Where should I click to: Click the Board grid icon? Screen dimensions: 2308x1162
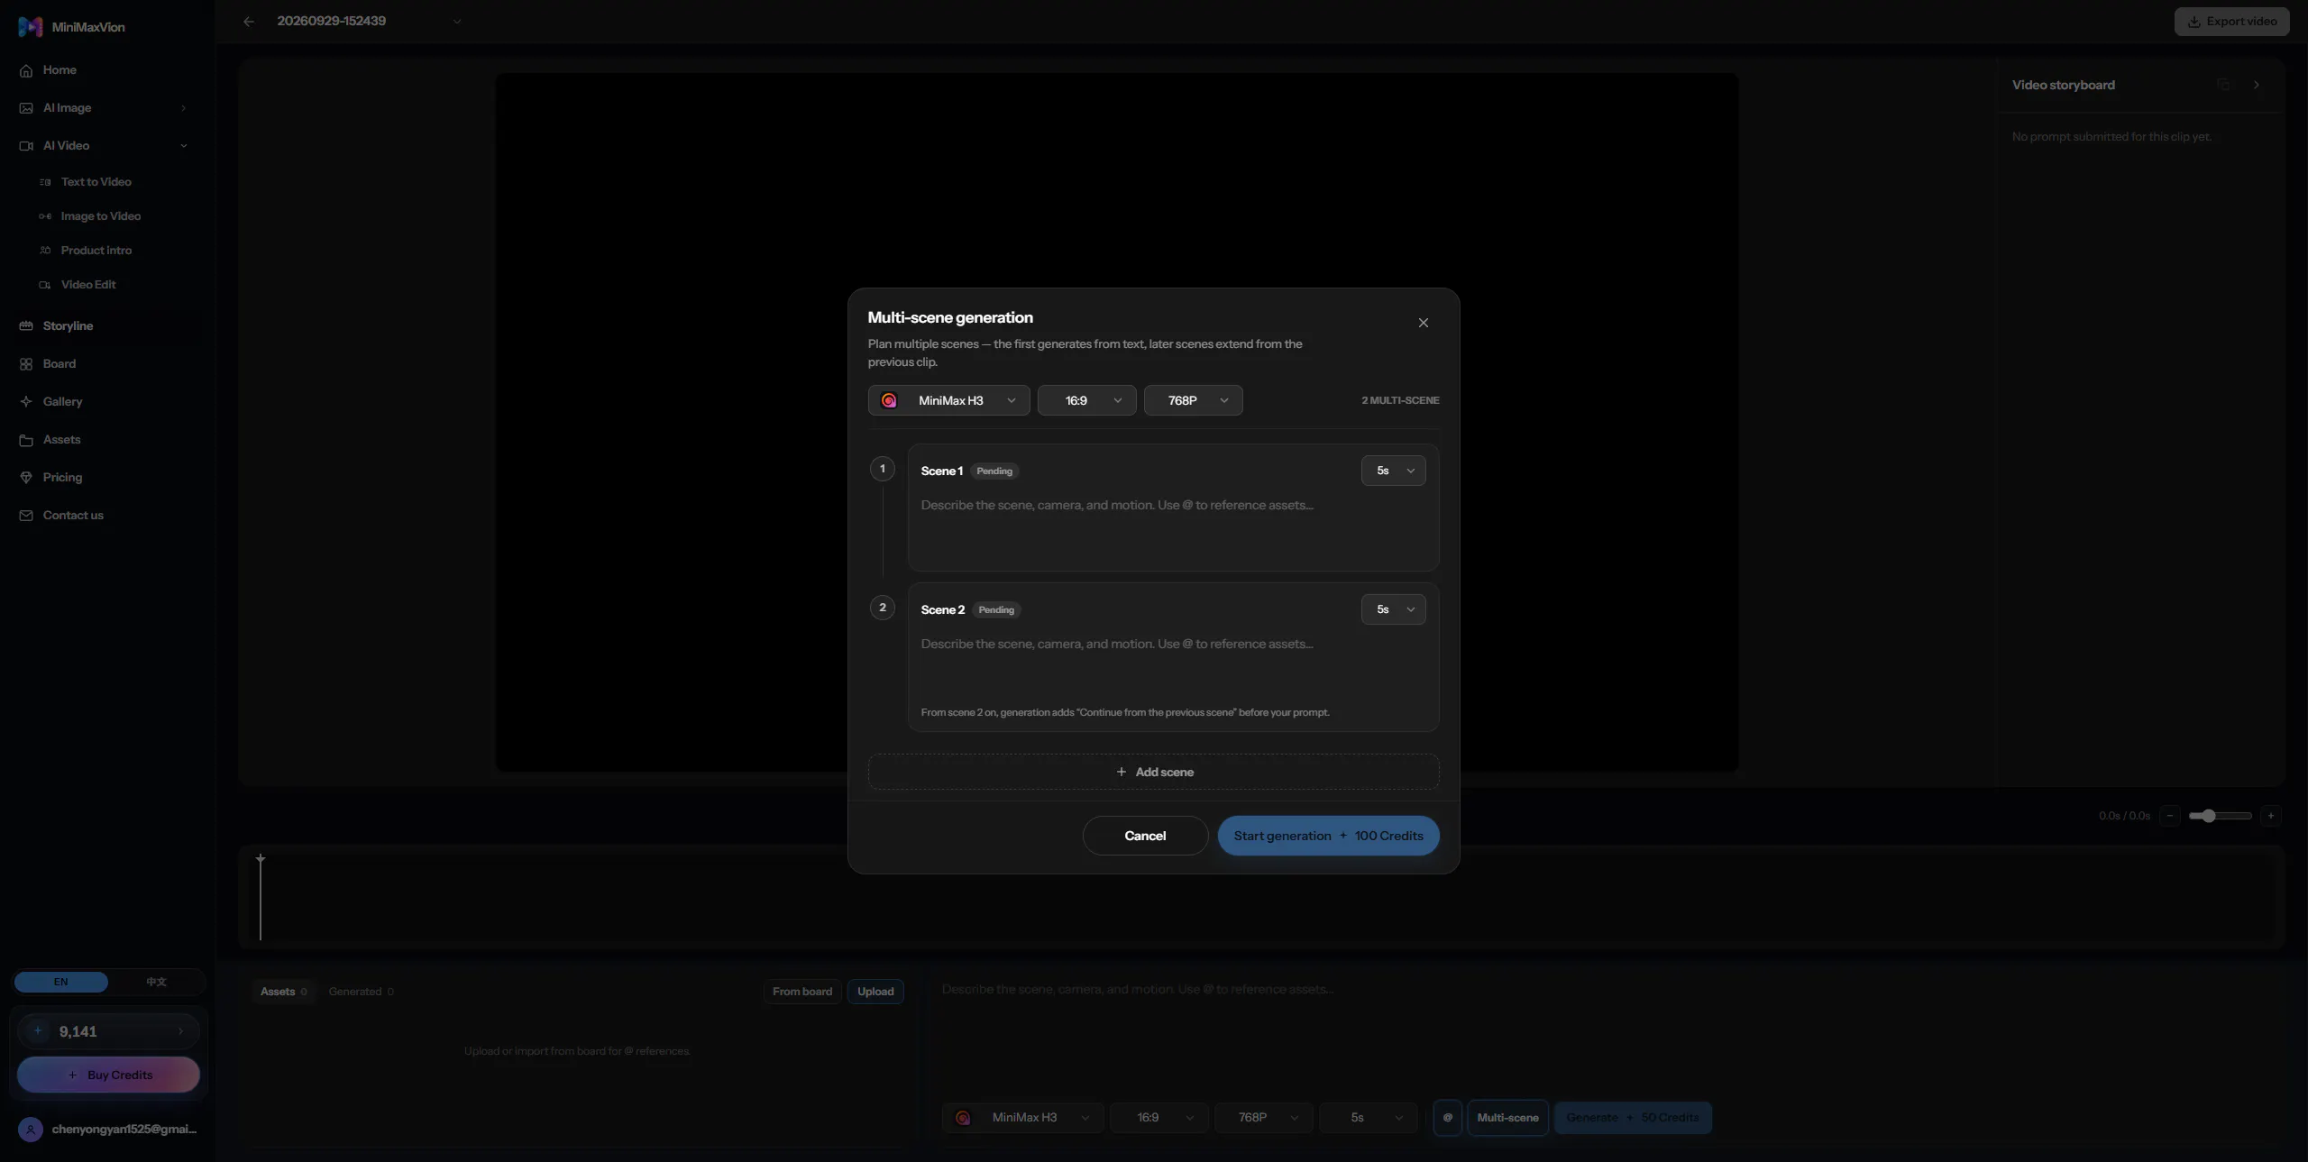click(26, 364)
